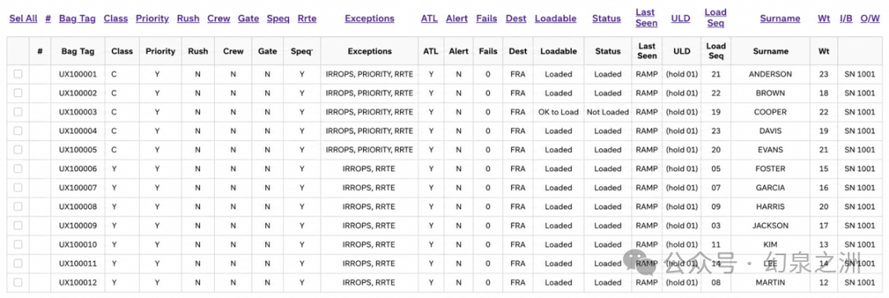Sort by the Bag Tag link
Image resolution: width=889 pixels, height=298 pixels.
[79, 18]
